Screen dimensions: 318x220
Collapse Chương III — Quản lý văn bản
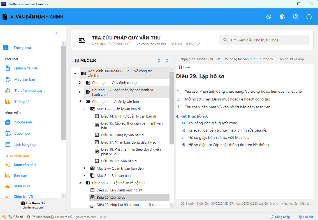point(80,102)
